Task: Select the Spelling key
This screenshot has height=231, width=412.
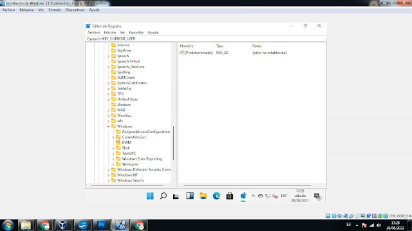Action: coord(124,72)
